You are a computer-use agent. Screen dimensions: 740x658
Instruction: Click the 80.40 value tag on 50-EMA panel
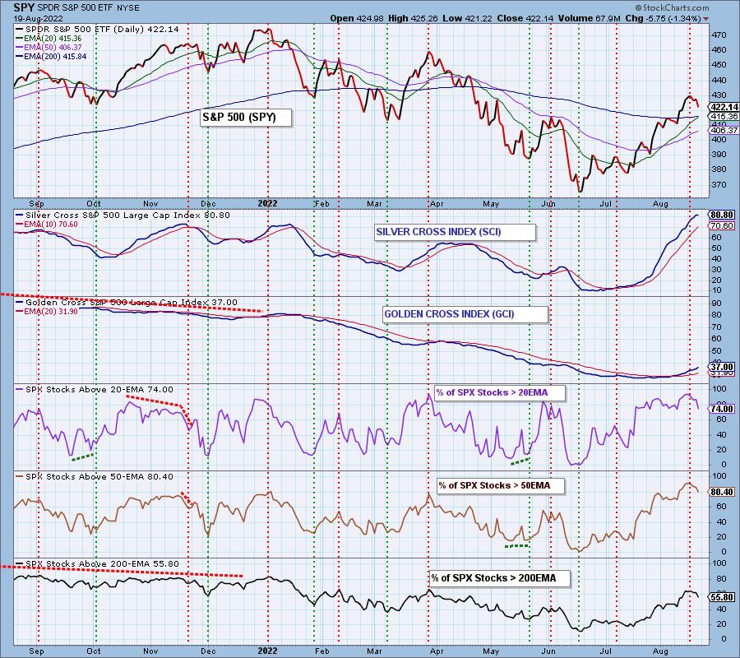point(722,492)
